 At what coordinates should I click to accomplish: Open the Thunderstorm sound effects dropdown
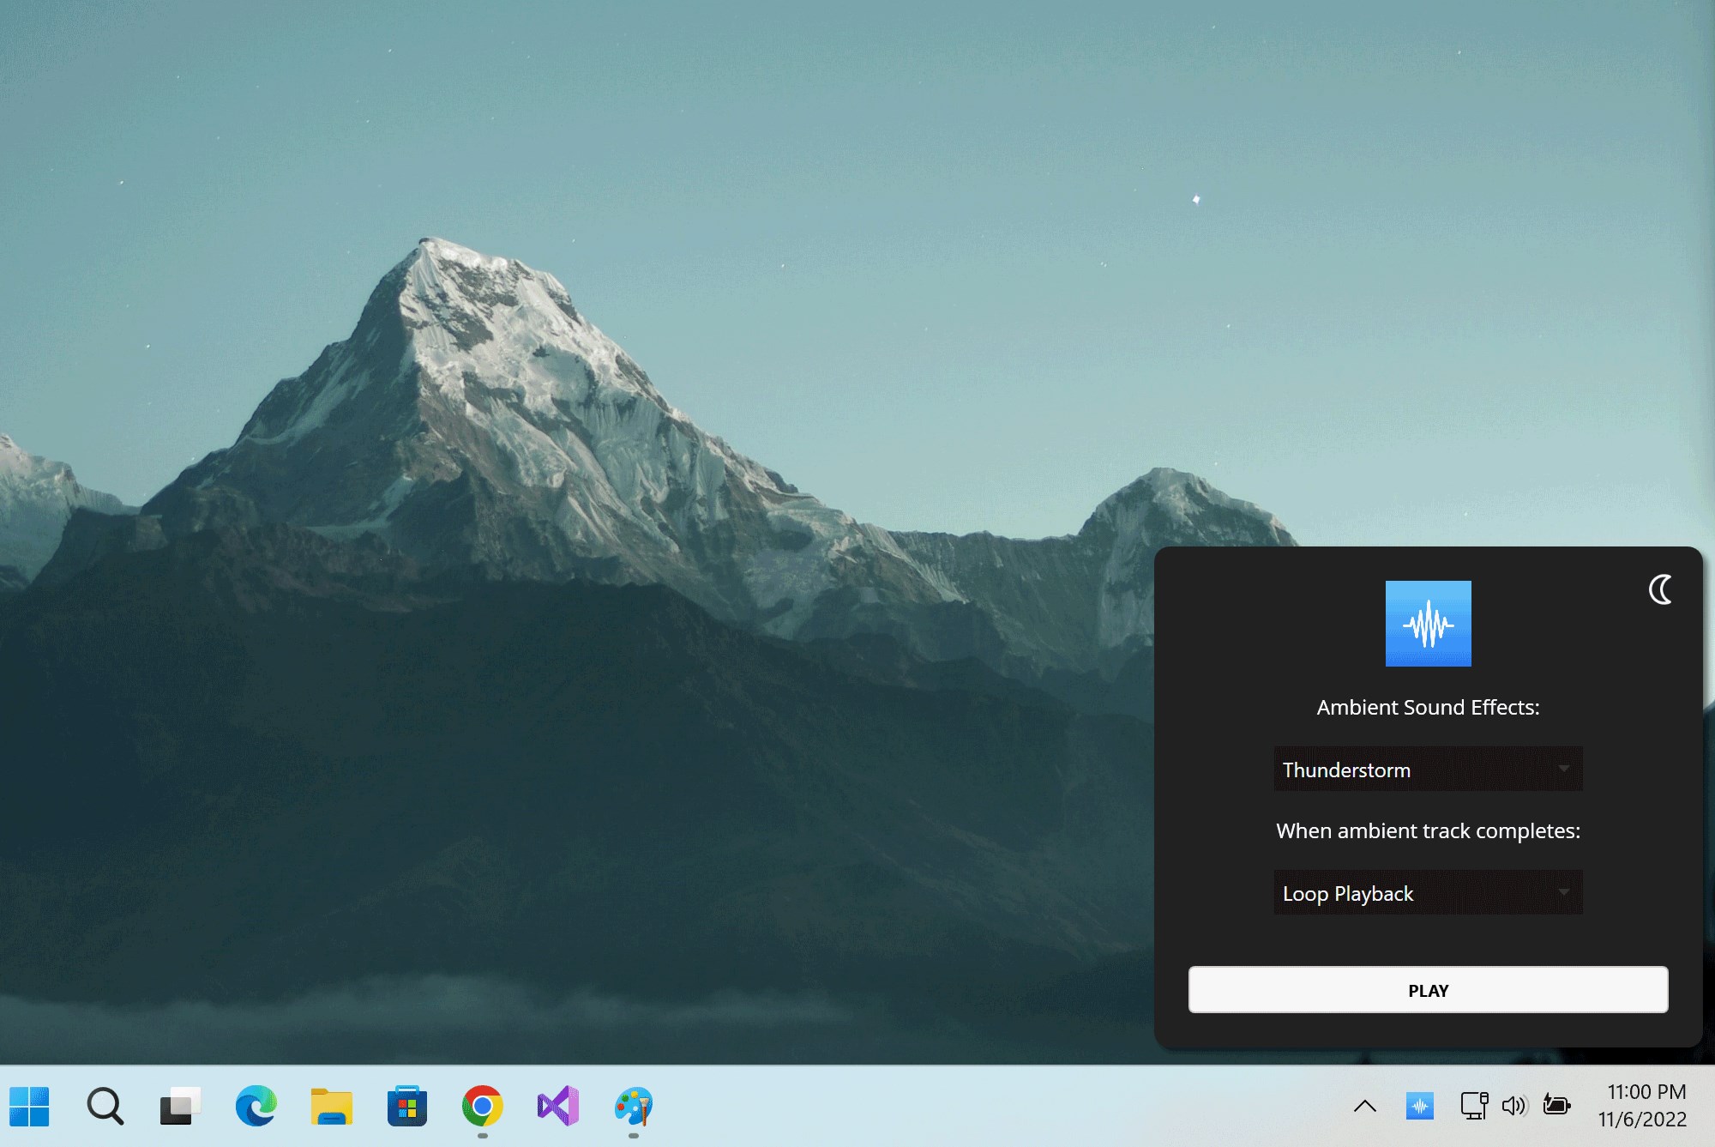click(x=1428, y=770)
